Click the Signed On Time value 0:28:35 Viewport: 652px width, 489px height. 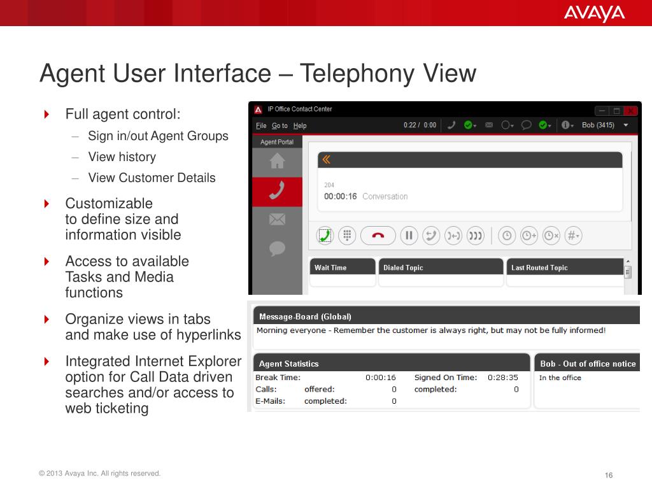[503, 378]
